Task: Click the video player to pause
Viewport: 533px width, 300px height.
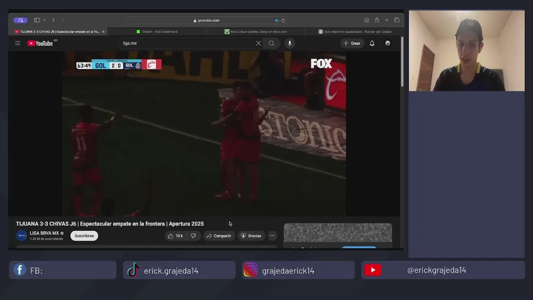Action: point(204,133)
